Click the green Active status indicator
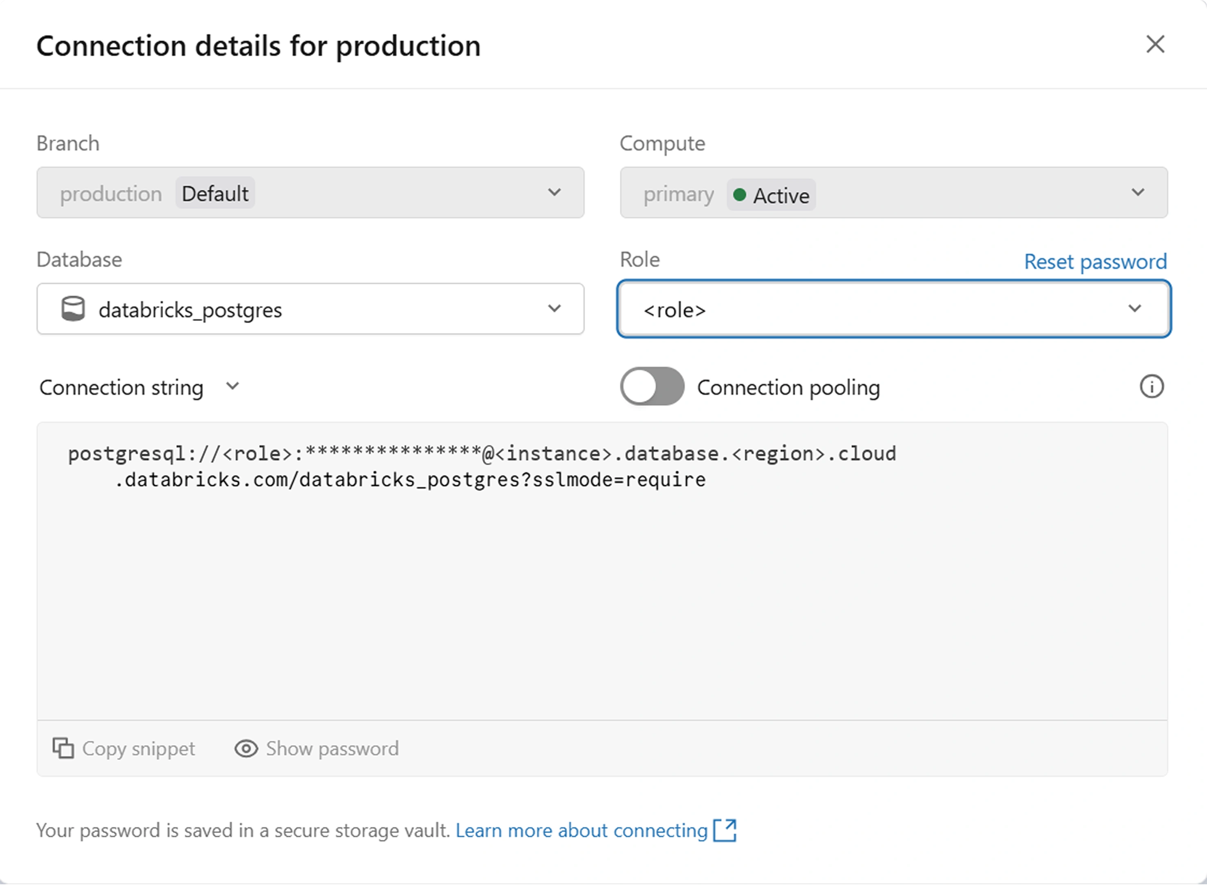 (772, 194)
